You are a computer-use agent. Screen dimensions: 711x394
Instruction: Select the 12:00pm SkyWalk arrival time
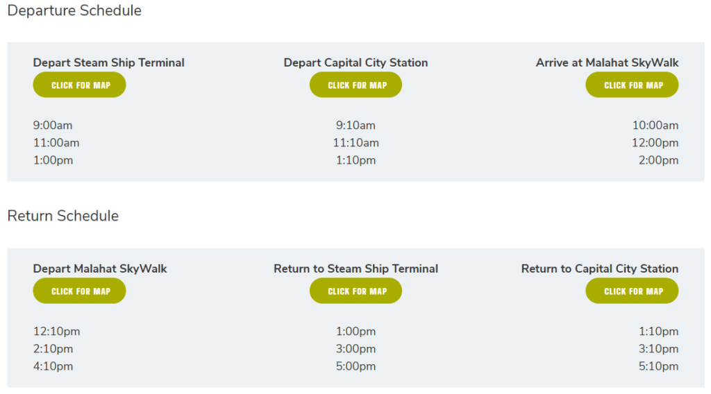pos(655,143)
